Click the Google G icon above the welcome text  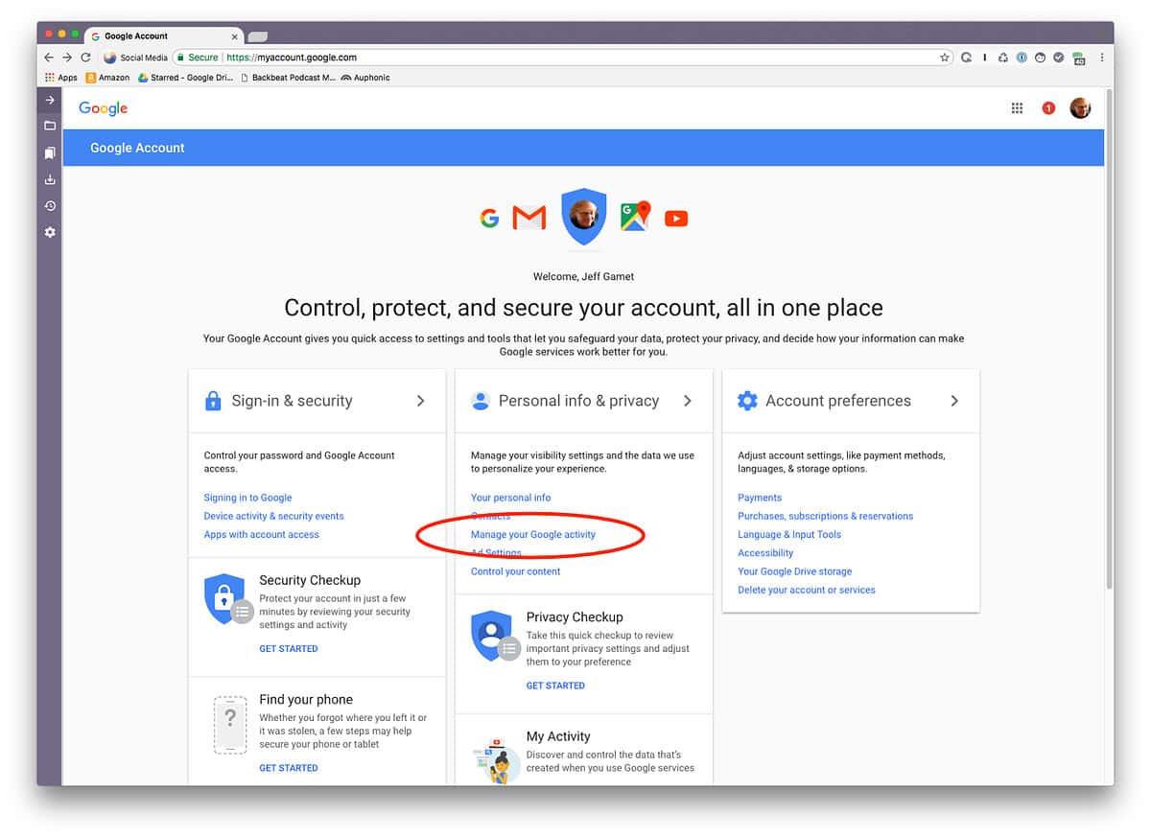(x=490, y=219)
